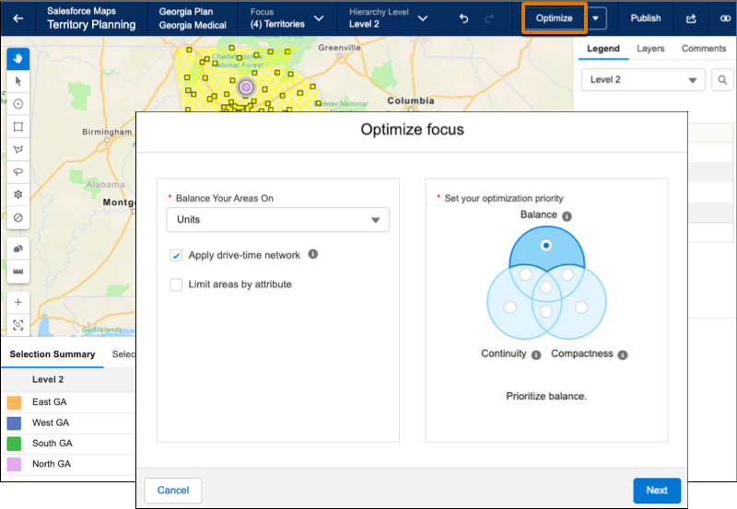Uncheck Apply drive-time network checkbox
The image size is (737, 509).
click(176, 256)
